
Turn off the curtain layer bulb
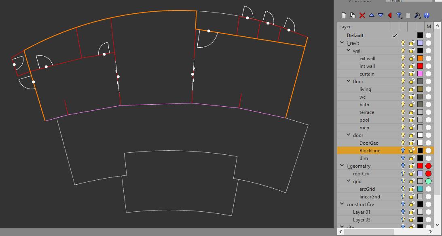click(x=403, y=74)
